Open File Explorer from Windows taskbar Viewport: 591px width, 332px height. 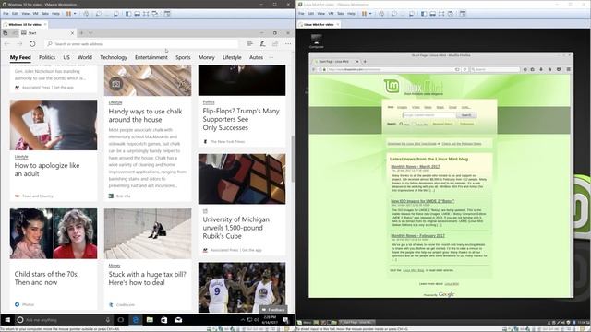coord(150,320)
